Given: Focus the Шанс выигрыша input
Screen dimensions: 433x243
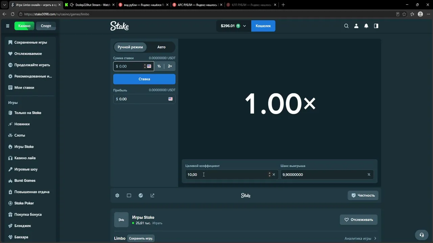Looking at the screenshot, I should point(327,174).
